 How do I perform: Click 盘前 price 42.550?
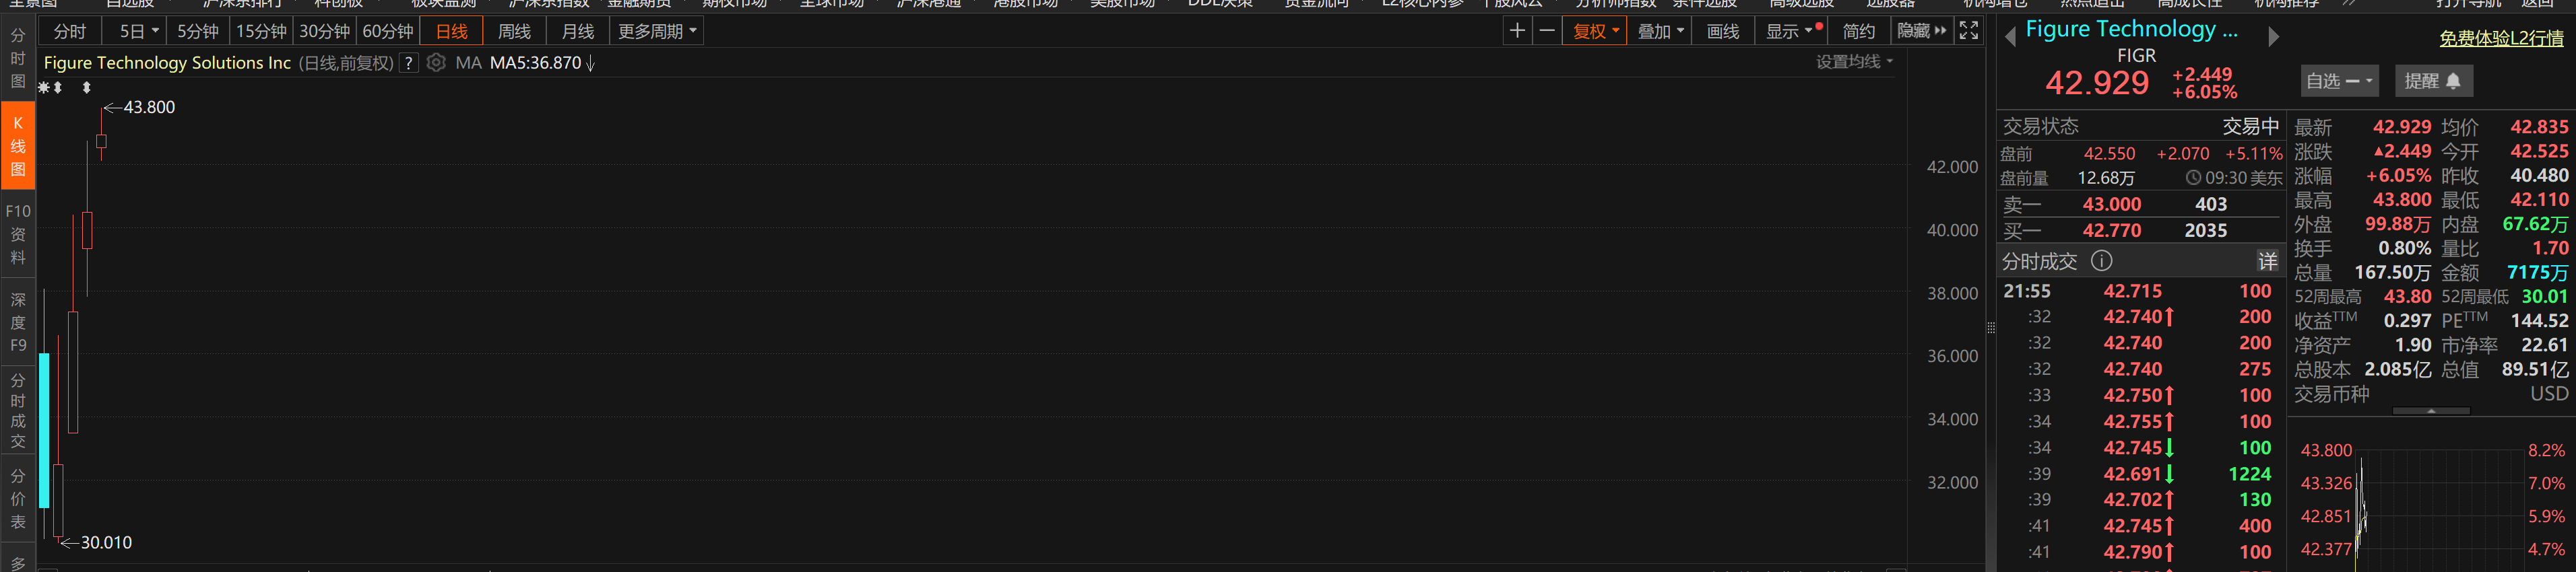(x=2109, y=153)
